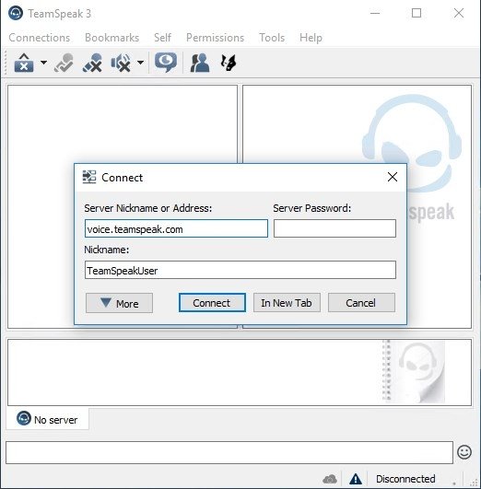This screenshot has width=481, height=489.
Task: Expand the More options button
Action: 119,303
